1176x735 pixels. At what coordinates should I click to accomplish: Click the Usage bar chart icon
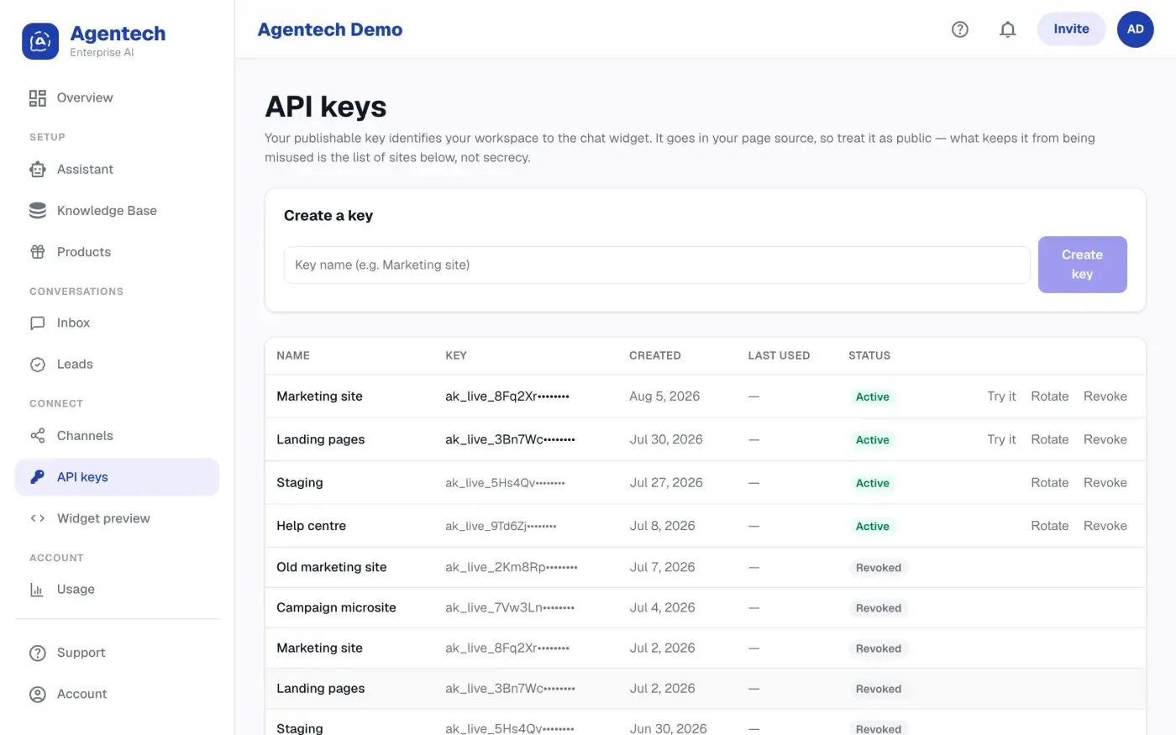click(x=37, y=590)
